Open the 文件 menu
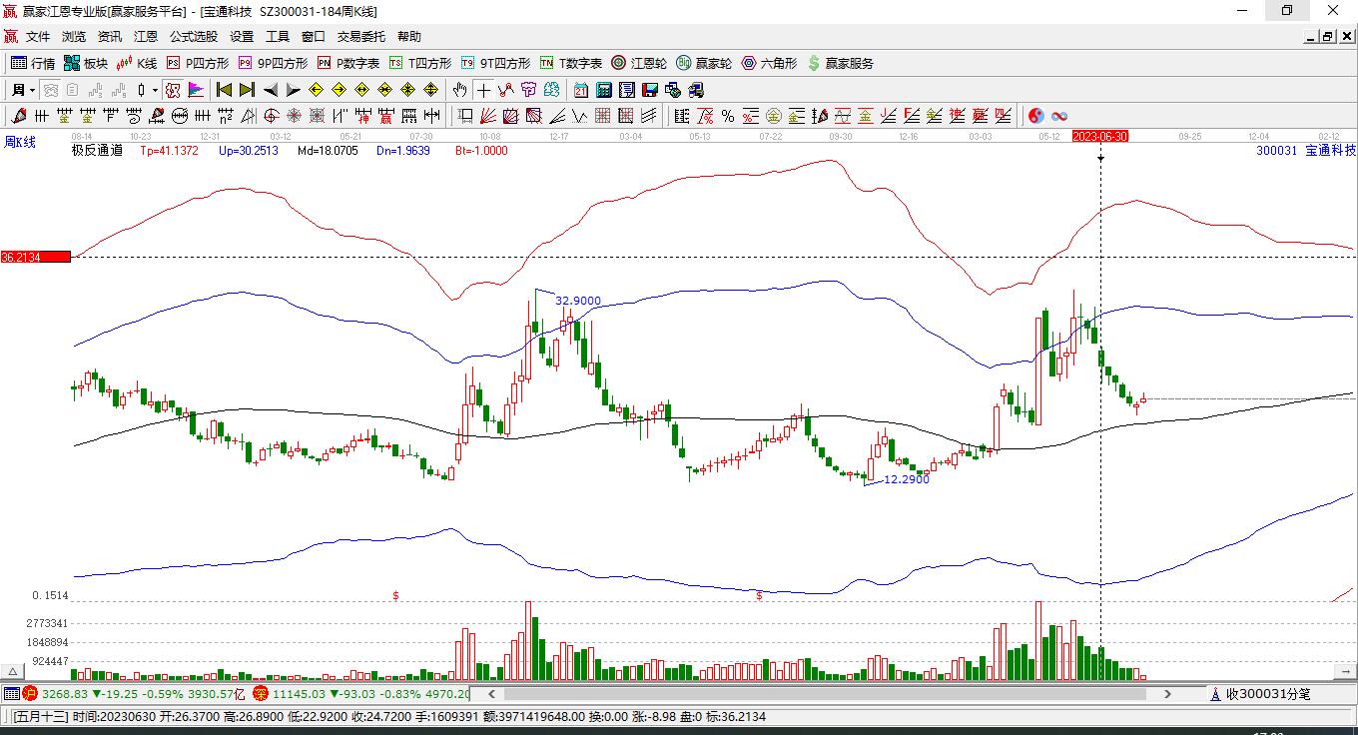1358x735 pixels. (x=38, y=37)
